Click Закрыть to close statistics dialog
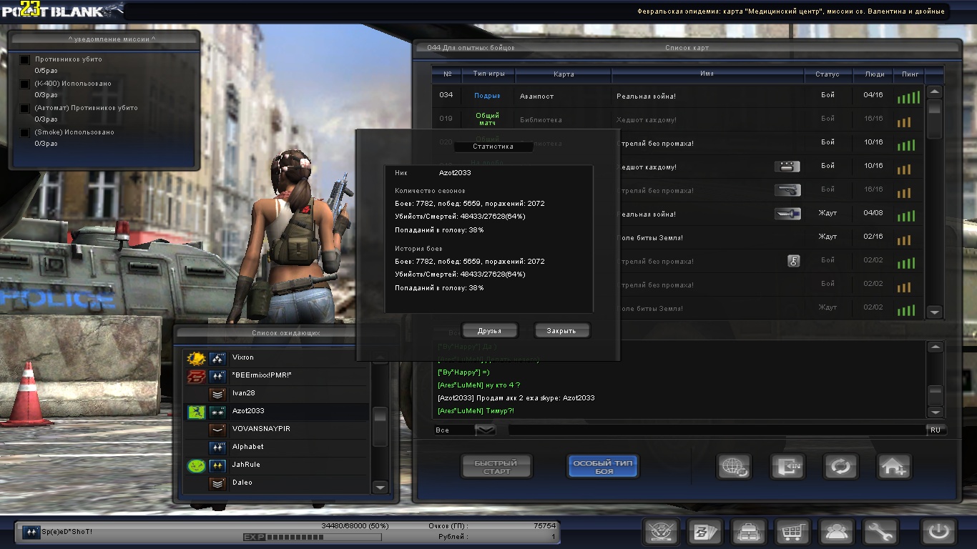977x549 pixels. coord(562,331)
